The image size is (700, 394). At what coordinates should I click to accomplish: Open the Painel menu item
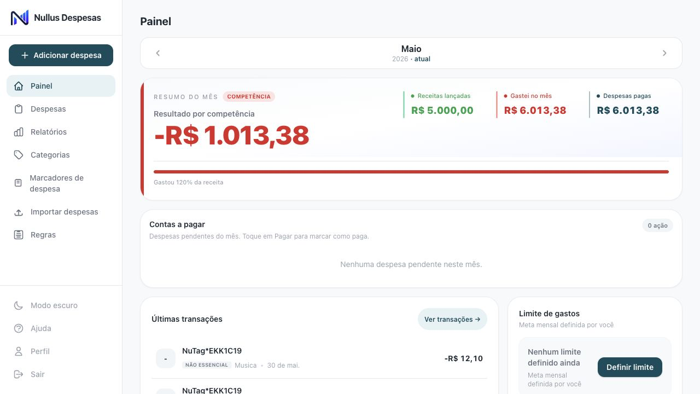pos(61,86)
